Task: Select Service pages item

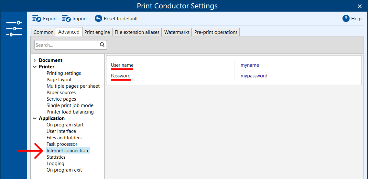Action: (x=61, y=99)
